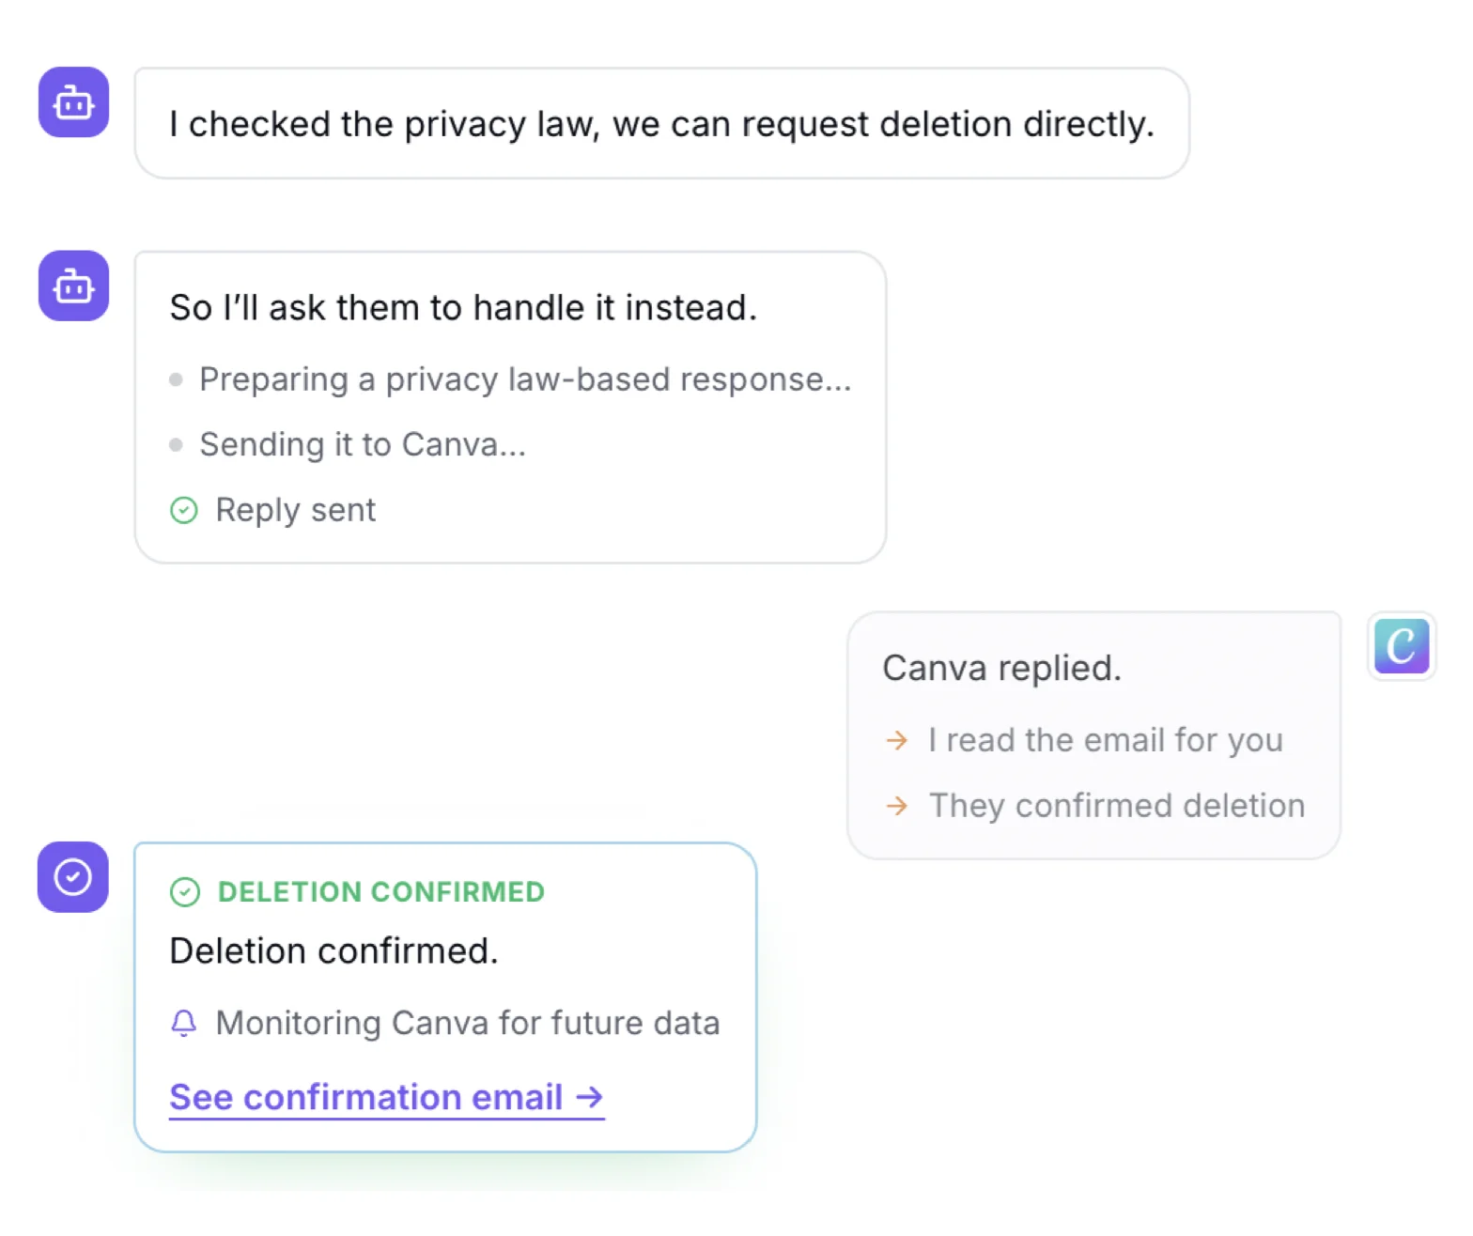Image resolution: width=1473 pixels, height=1236 pixels.
Task: Click the bot avatar next to 'So I'll ask them'
Action: (x=73, y=286)
